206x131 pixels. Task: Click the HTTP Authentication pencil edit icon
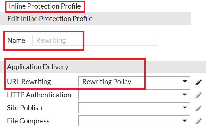(199, 95)
